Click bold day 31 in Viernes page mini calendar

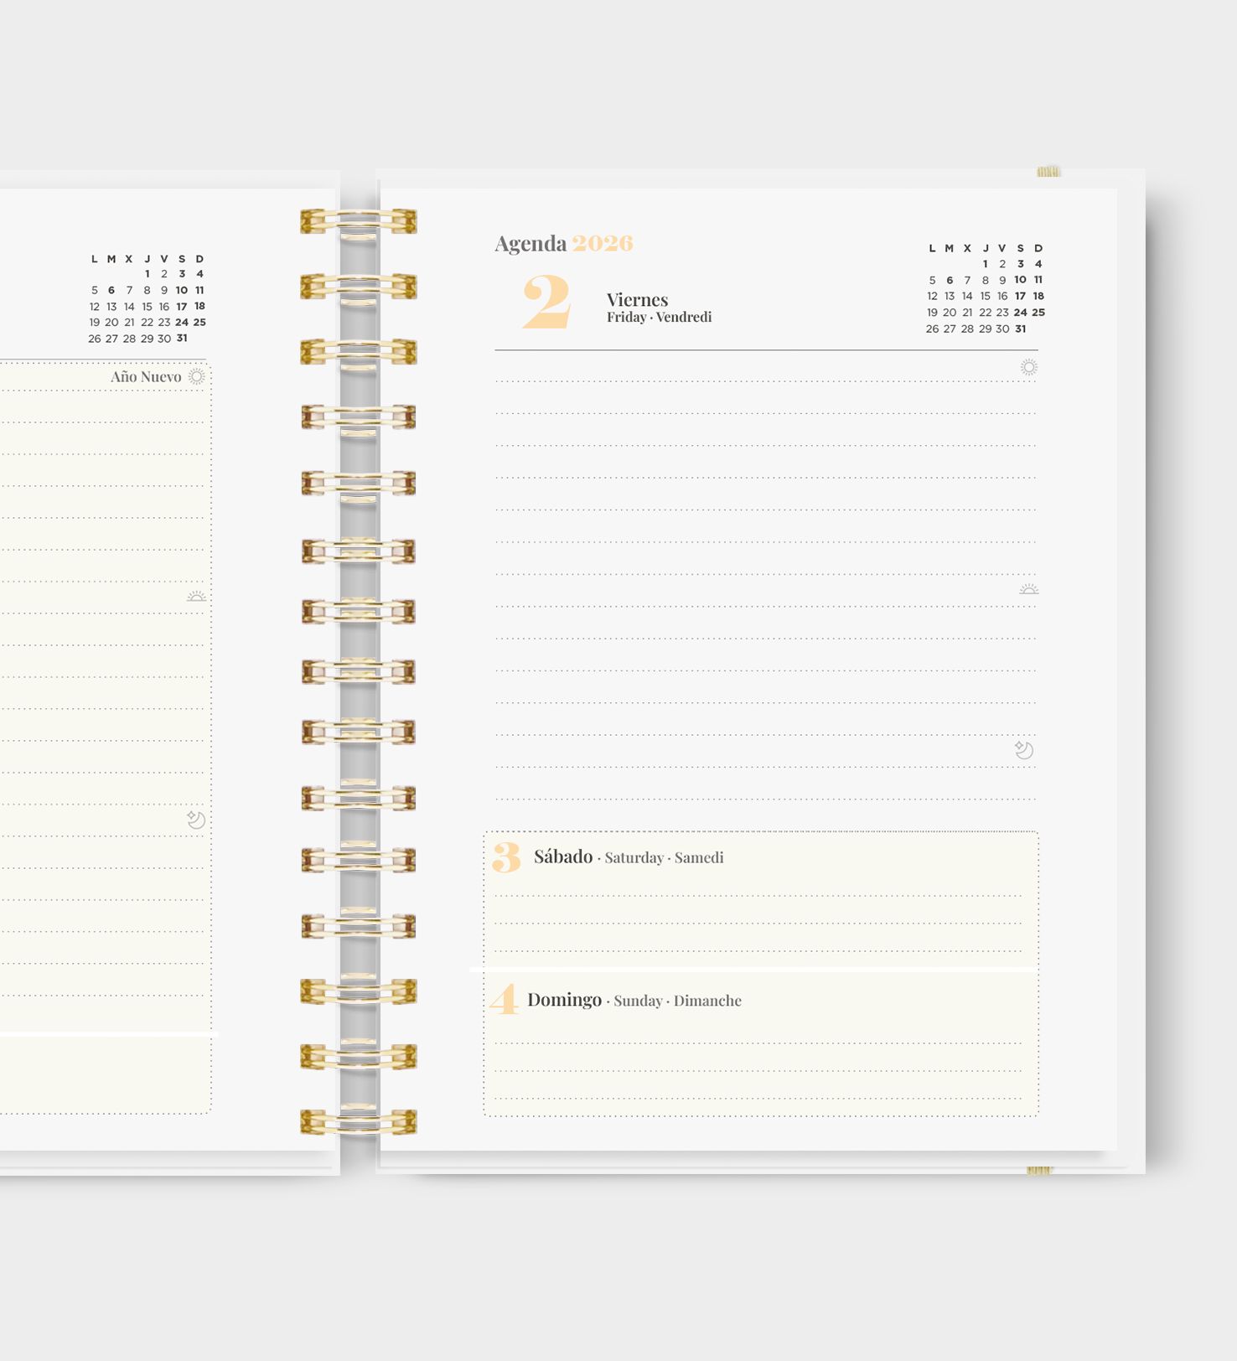pyautogui.click(x=1020, y=329)
